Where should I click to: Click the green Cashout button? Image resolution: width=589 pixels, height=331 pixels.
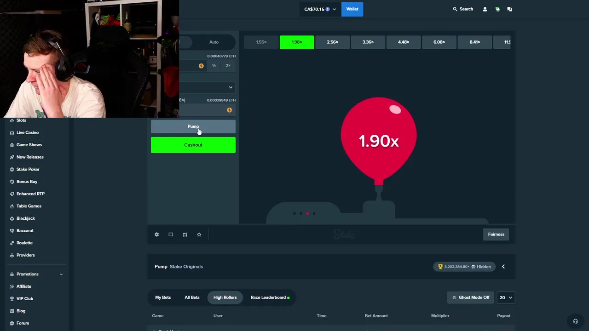tap(193, 145)
